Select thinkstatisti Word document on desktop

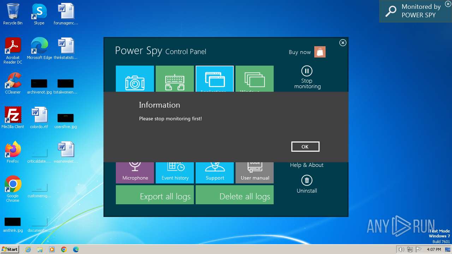[x=66, y=49]
